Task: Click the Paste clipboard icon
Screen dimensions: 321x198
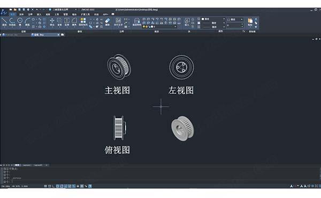Action: 250,21
